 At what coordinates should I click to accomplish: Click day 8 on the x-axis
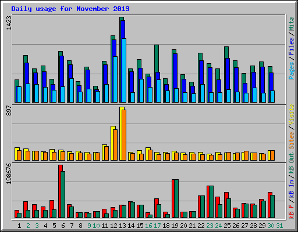(x=80, y=226)
